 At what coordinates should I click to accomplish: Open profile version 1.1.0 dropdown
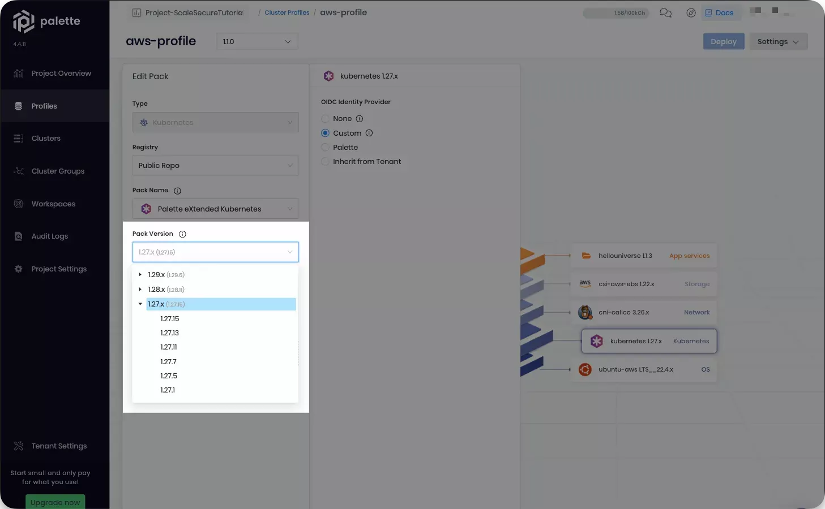pyautogui.click(x=257, y=41)
